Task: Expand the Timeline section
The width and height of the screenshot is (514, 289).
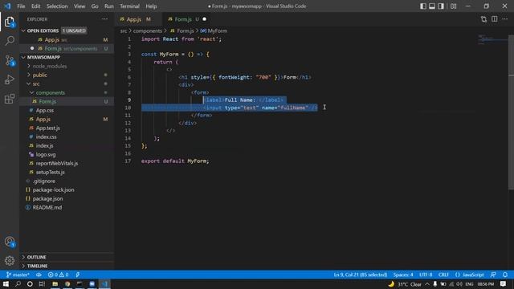Action: (x=67, y=266)
